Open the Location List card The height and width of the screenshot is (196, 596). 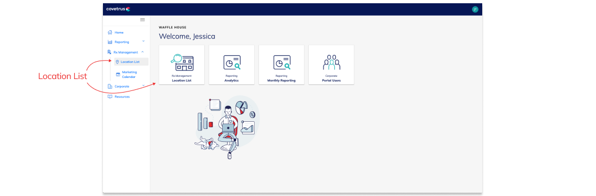(182, 64)
